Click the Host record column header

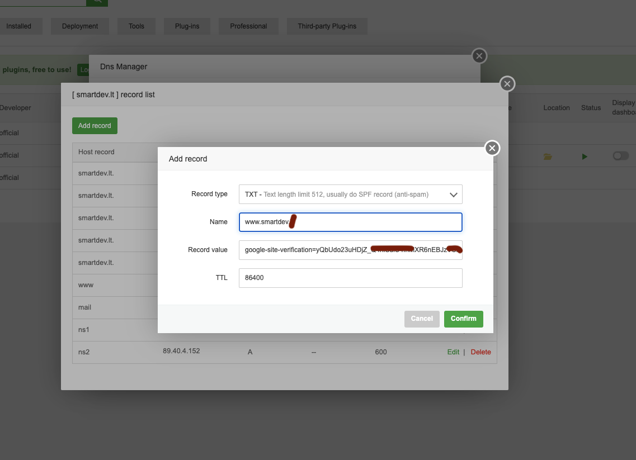(96, 152)
